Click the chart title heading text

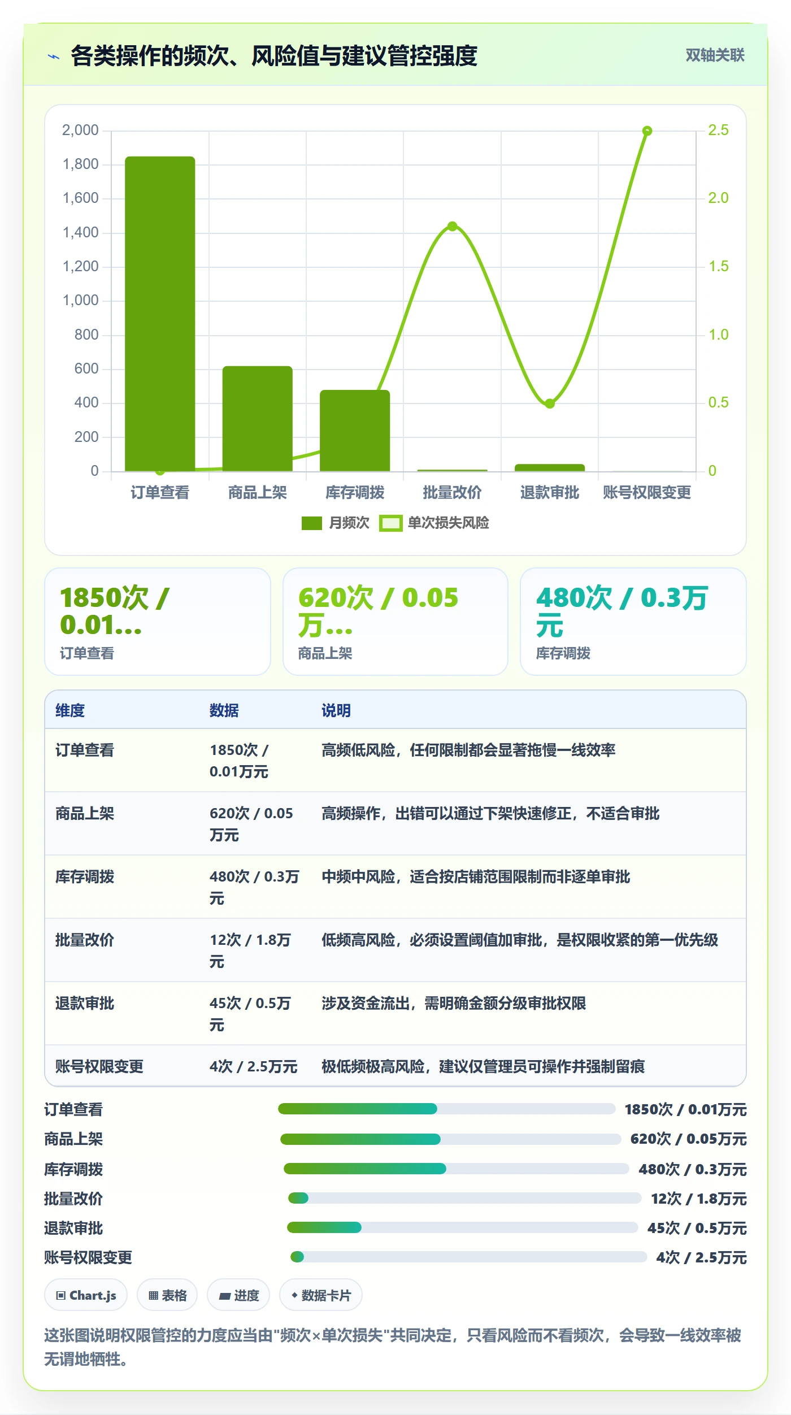[x=274, y=56]
